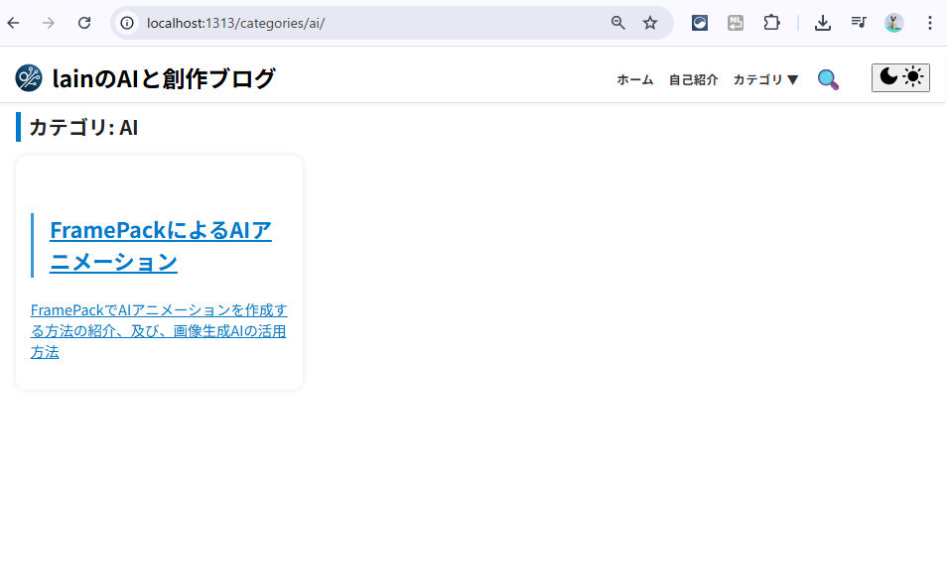Open the Chrome profile avatar
The height and width of the screenshot is (587, 947).
pos(894,23)
